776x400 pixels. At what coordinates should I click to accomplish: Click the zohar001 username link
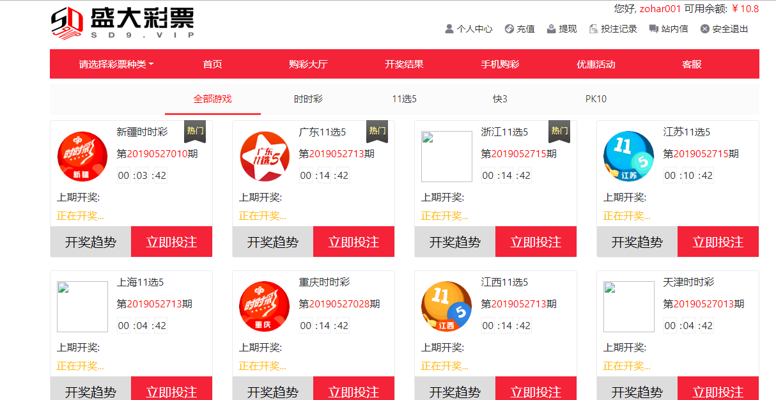660,9
